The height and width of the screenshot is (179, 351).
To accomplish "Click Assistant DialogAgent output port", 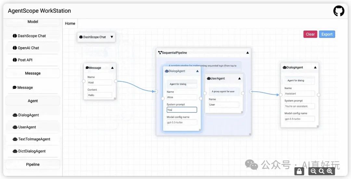I will 318,95.
